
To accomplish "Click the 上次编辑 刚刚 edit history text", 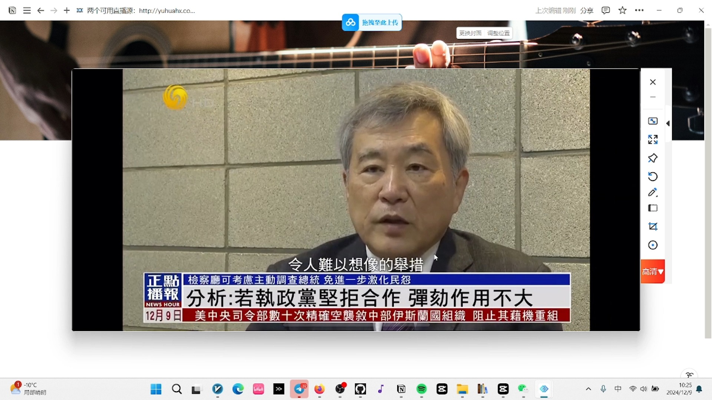I will 555,10.
